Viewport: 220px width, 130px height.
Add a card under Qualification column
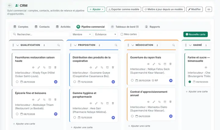pyautogui.click(x=24, y=124)
